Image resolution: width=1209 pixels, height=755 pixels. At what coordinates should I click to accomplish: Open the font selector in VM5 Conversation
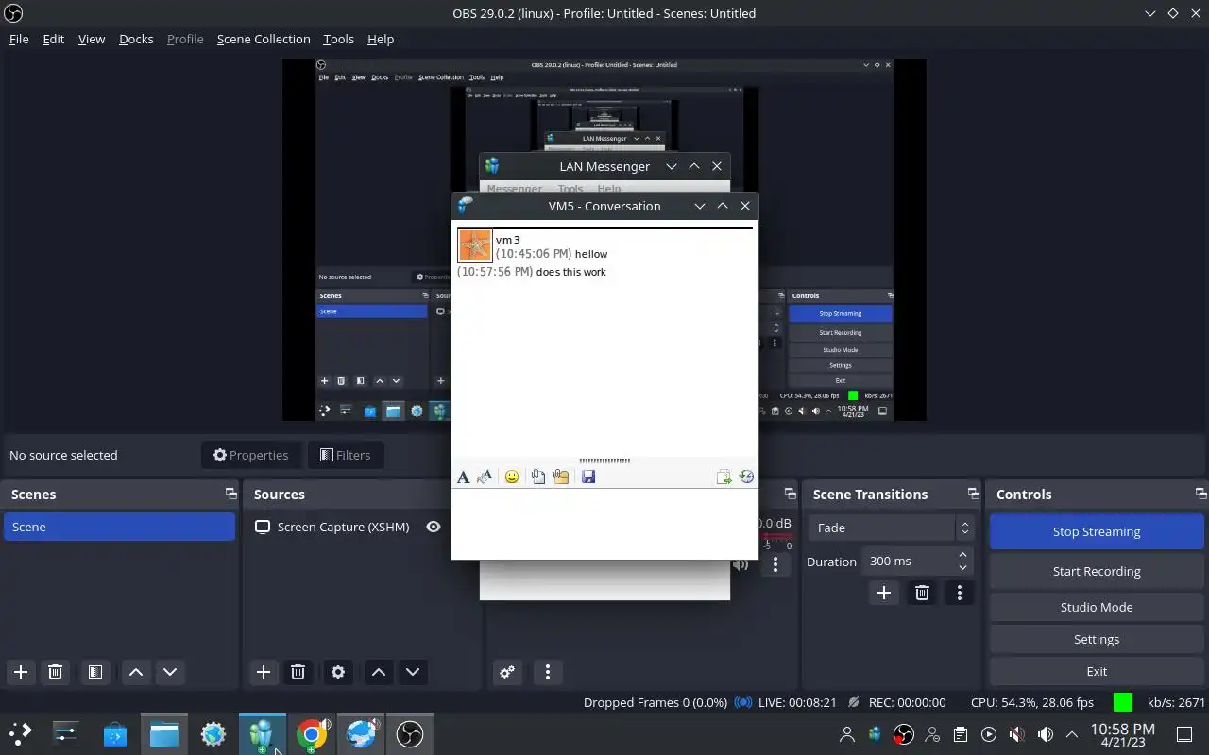463,478
